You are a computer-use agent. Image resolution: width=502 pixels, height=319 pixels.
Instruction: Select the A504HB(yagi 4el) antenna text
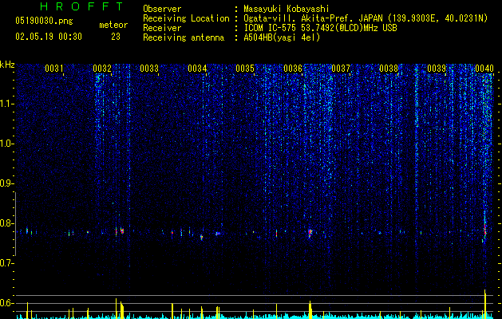[x=282, y=37]
